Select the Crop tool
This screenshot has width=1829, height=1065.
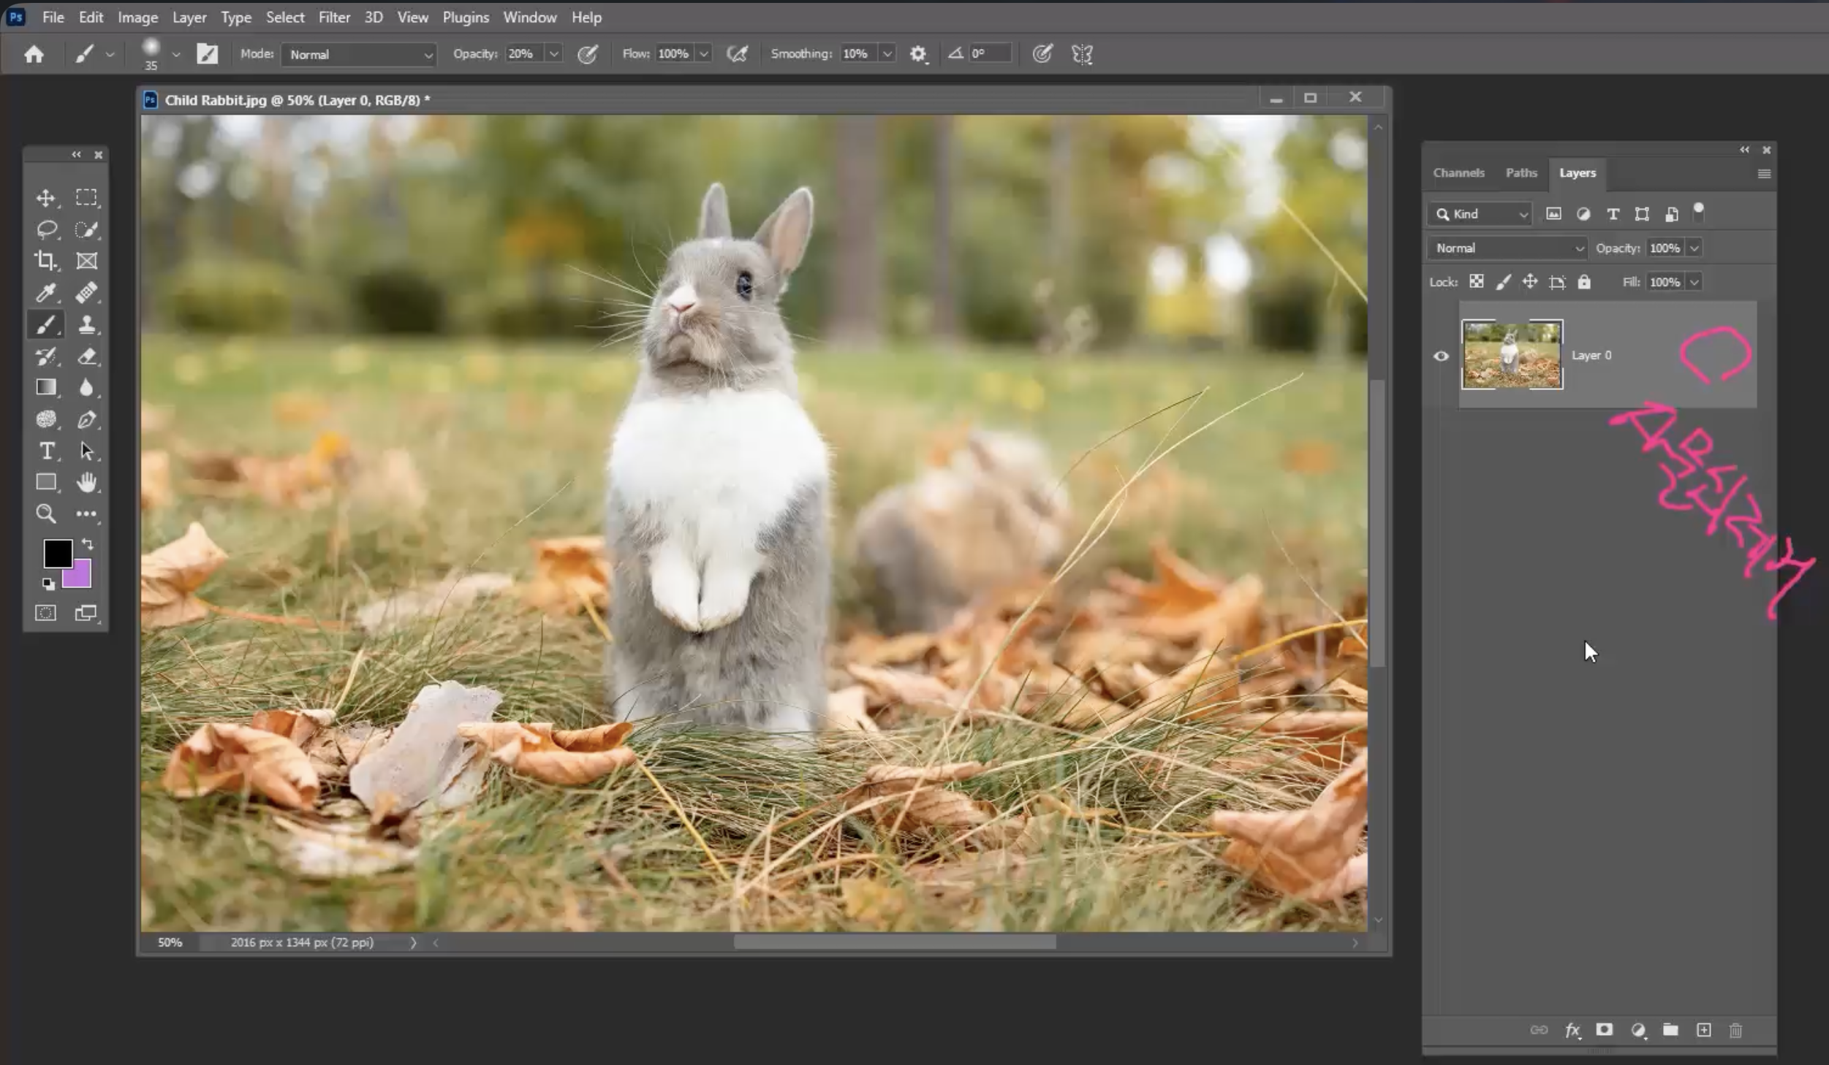(45, 261)
